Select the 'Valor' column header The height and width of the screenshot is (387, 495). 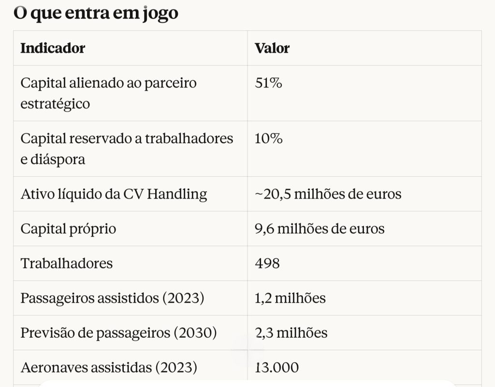(x=272, y=48)
